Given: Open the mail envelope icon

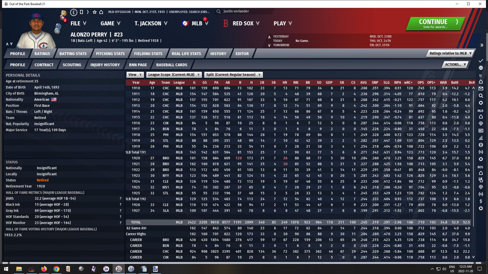Looking at the screenshot, I should tap(481, 89).
